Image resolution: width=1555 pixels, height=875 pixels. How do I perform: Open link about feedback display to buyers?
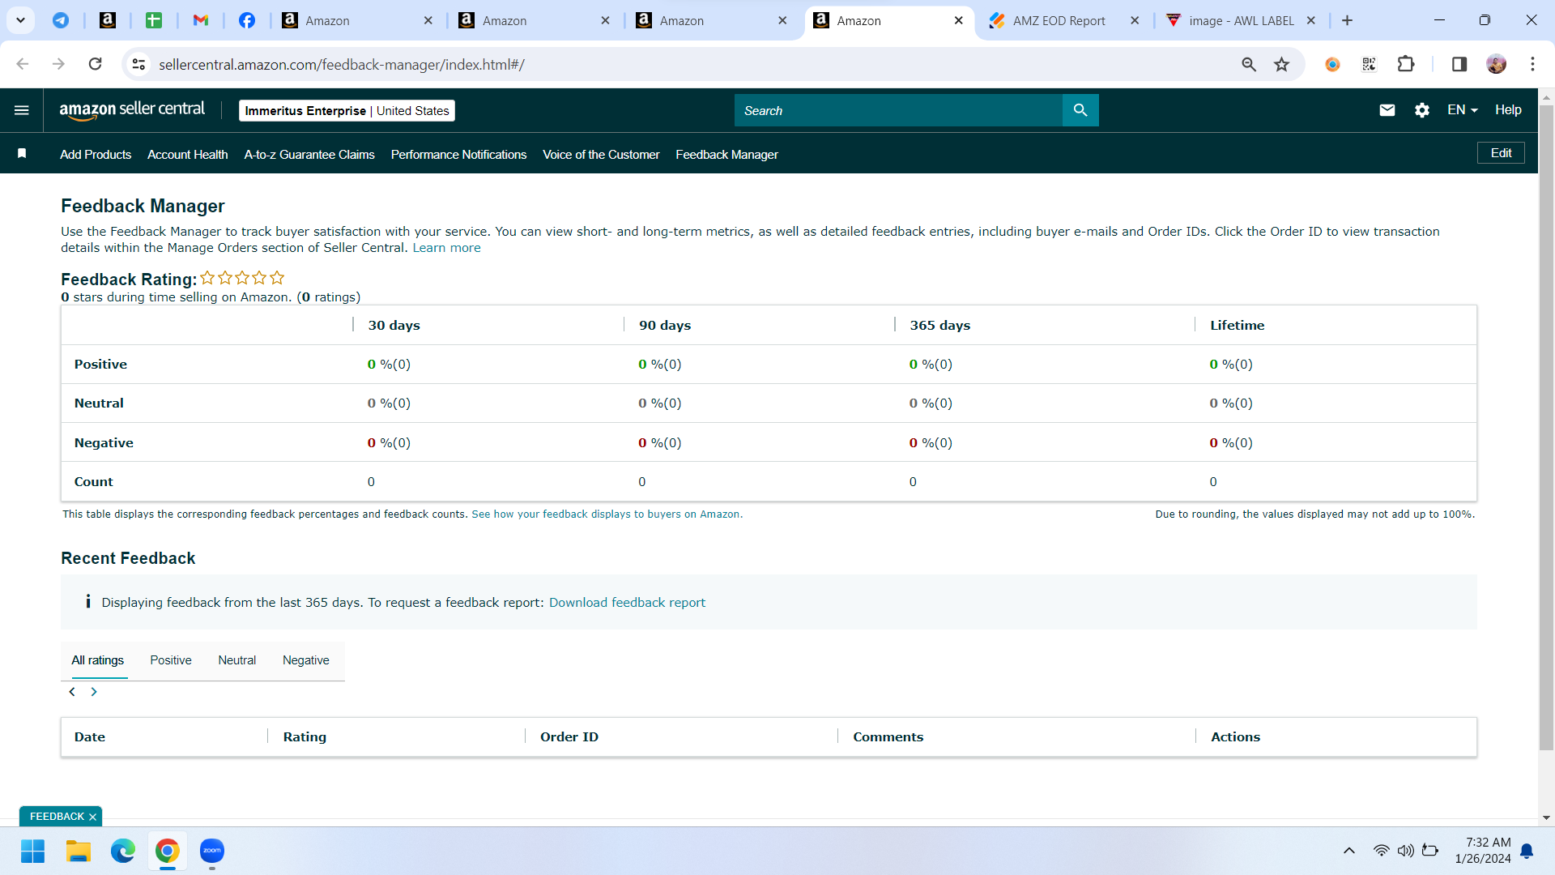pos(607,514)
